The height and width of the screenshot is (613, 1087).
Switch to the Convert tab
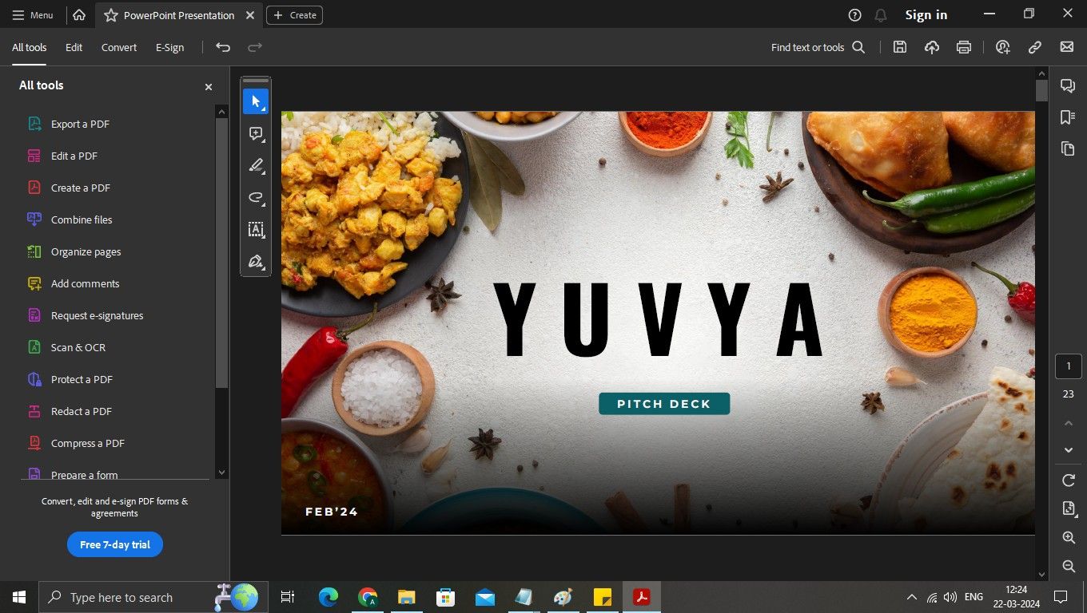tap(119, 47)
